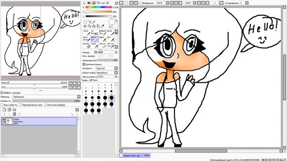Select the Hand pan tool
Screen dimensions: 287x161
point(98,26)
